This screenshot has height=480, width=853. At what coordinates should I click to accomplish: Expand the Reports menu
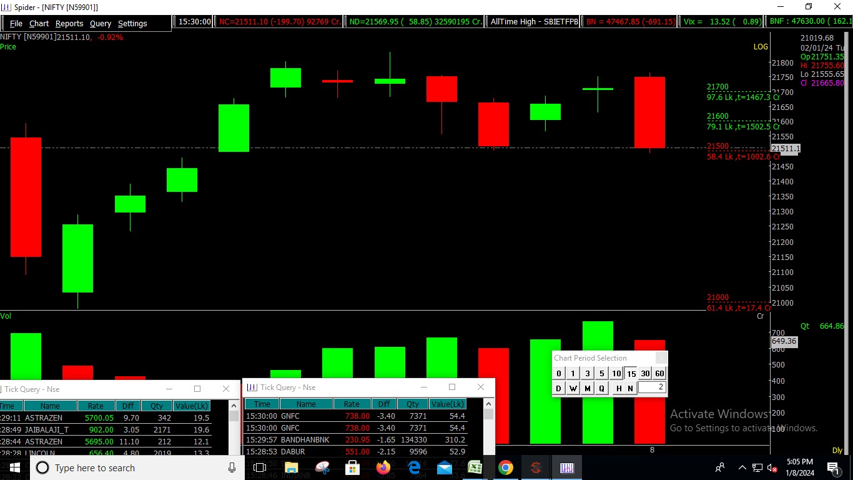[69, 23]
